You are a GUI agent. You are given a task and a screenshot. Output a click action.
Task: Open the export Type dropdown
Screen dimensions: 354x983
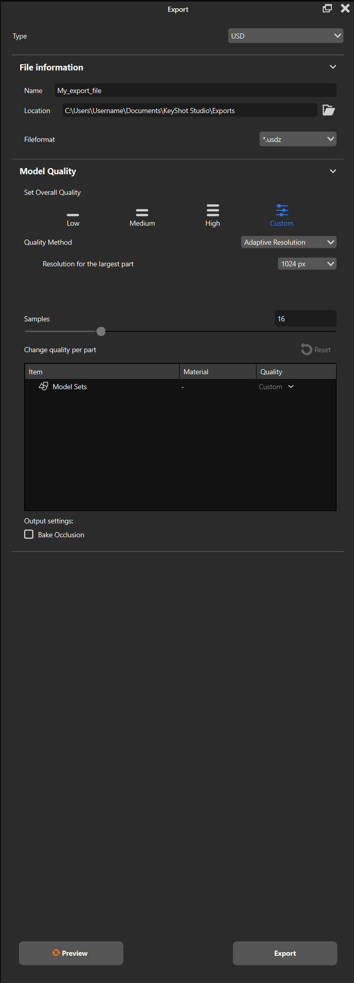[x=285, y=36]
